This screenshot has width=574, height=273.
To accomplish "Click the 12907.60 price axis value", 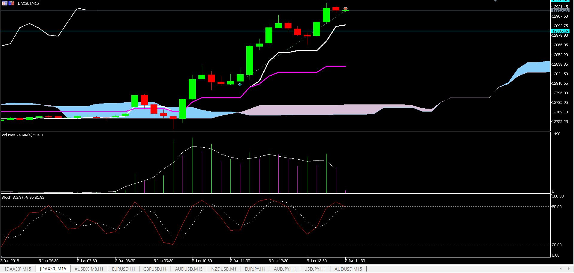I will pyautogui.click(x=560, y=16).
